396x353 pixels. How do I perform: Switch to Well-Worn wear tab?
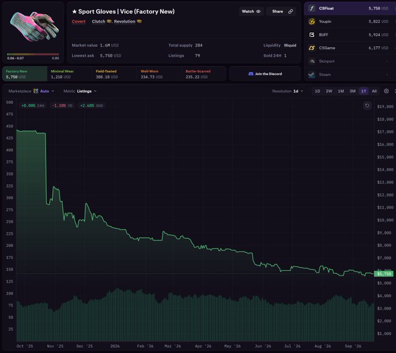[160, 74]
